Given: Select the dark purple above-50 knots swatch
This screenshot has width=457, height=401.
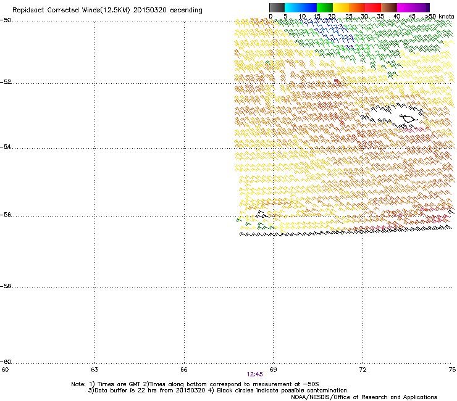Looking at the screenshot, I should (427, 7).
